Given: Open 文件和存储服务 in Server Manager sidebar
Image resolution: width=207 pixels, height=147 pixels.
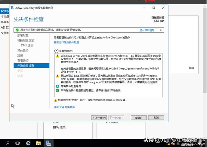Looking at the screenshot, I should point(5,33).
